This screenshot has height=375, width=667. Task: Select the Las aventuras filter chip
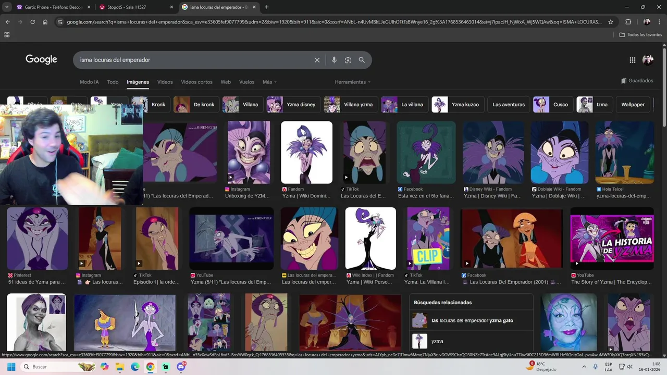click(509, 104)
